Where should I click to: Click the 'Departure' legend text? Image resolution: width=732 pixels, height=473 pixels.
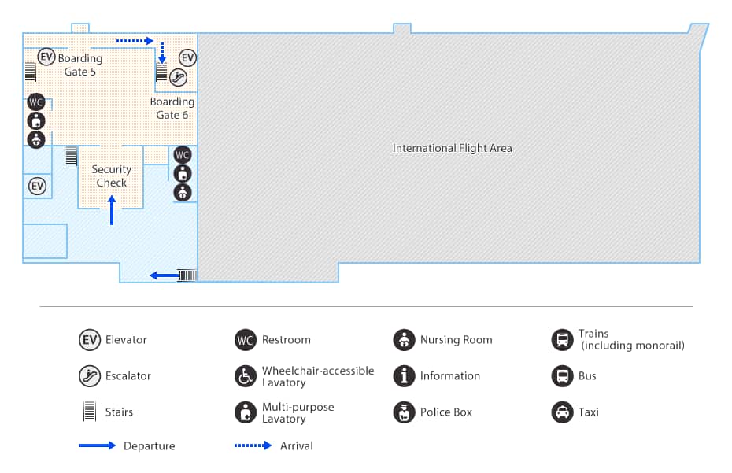point(150,446)
